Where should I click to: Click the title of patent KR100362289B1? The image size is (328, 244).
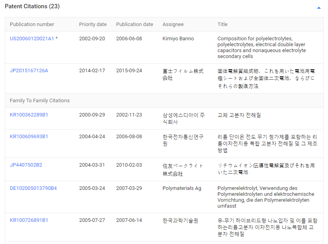pos(239,115)
